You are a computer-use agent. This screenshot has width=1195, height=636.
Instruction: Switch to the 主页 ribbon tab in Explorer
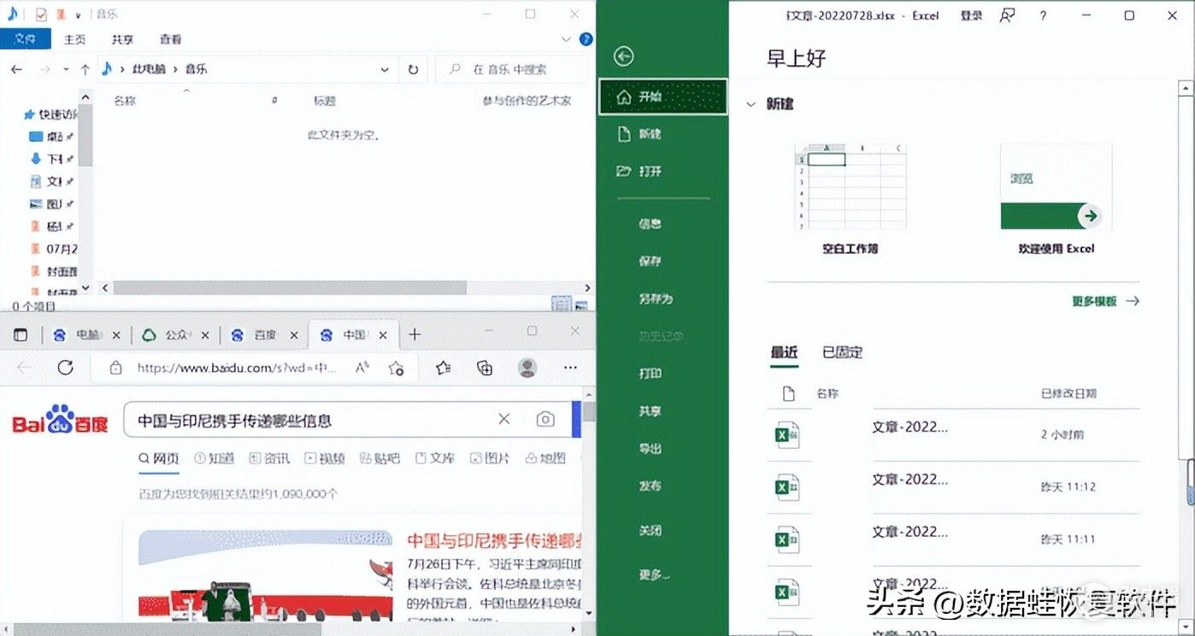[x=75, y=39]
